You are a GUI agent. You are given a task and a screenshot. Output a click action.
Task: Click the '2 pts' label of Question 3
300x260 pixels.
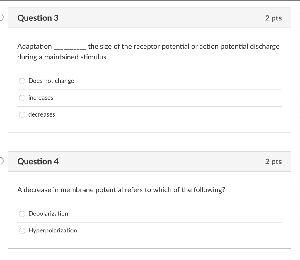point(273,18)
